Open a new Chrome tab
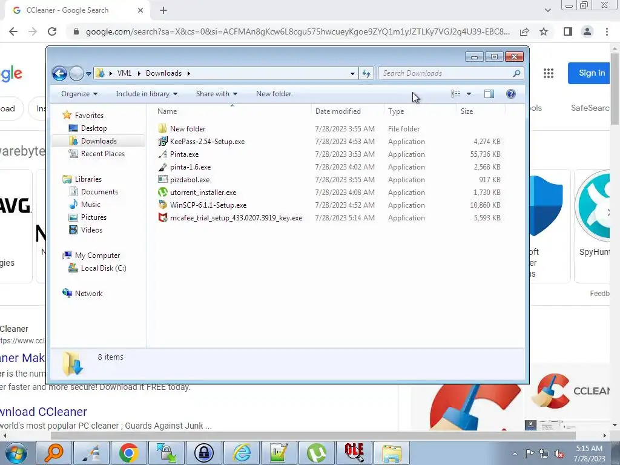620x465 pixels. point(163,11)
